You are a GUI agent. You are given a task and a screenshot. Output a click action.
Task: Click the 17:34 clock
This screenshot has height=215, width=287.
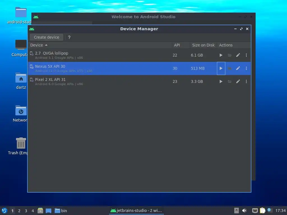[x=281, y=211]
